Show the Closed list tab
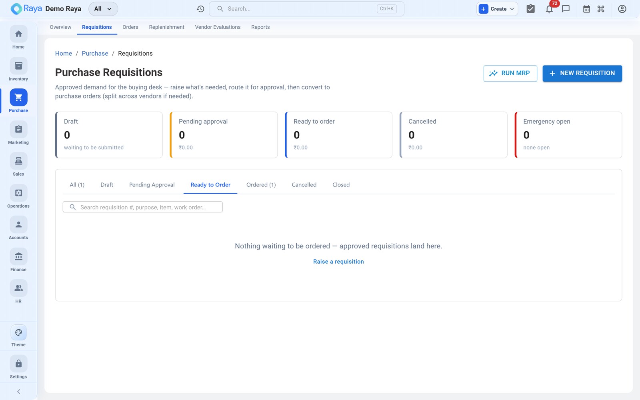 coord(341,185)
